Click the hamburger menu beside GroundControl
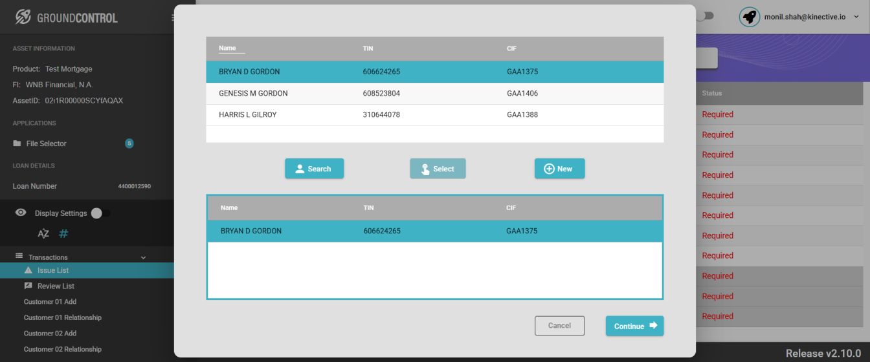The image size is (870, 362). [x=173, y=17]
